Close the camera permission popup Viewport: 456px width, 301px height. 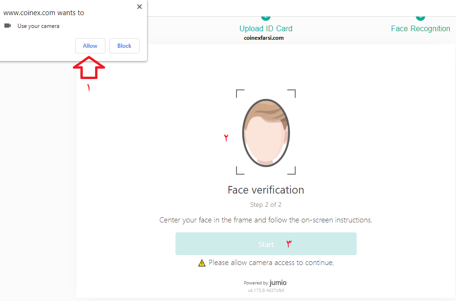(140, 7)
